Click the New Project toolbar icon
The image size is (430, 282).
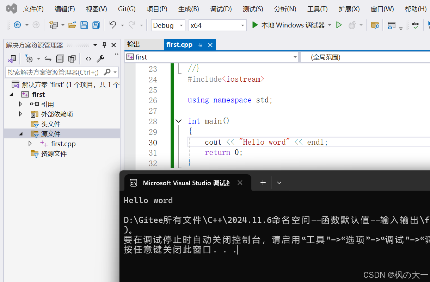[54, 25]
